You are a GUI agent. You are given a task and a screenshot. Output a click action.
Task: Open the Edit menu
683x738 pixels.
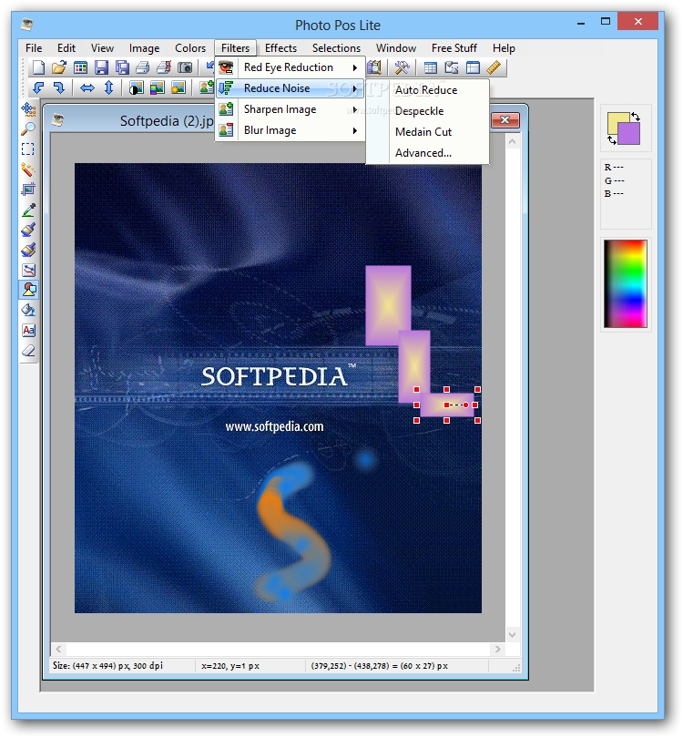point(66,48)
